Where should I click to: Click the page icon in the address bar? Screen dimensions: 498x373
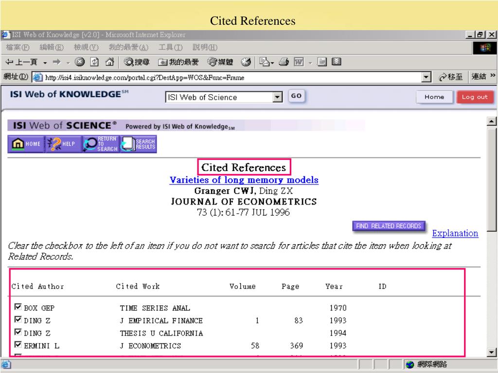(38, 77)
